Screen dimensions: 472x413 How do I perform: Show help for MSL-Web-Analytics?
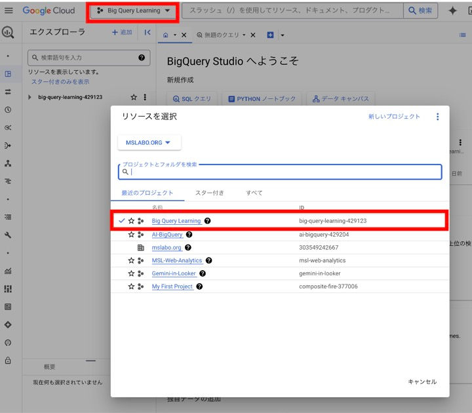(208, 260)
